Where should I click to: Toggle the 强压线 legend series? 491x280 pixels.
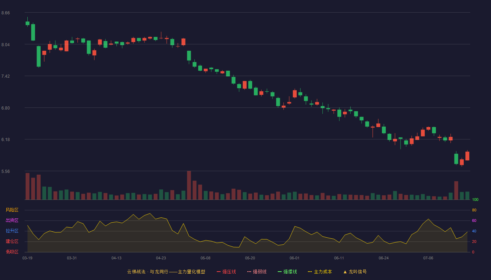coord(226,272)
